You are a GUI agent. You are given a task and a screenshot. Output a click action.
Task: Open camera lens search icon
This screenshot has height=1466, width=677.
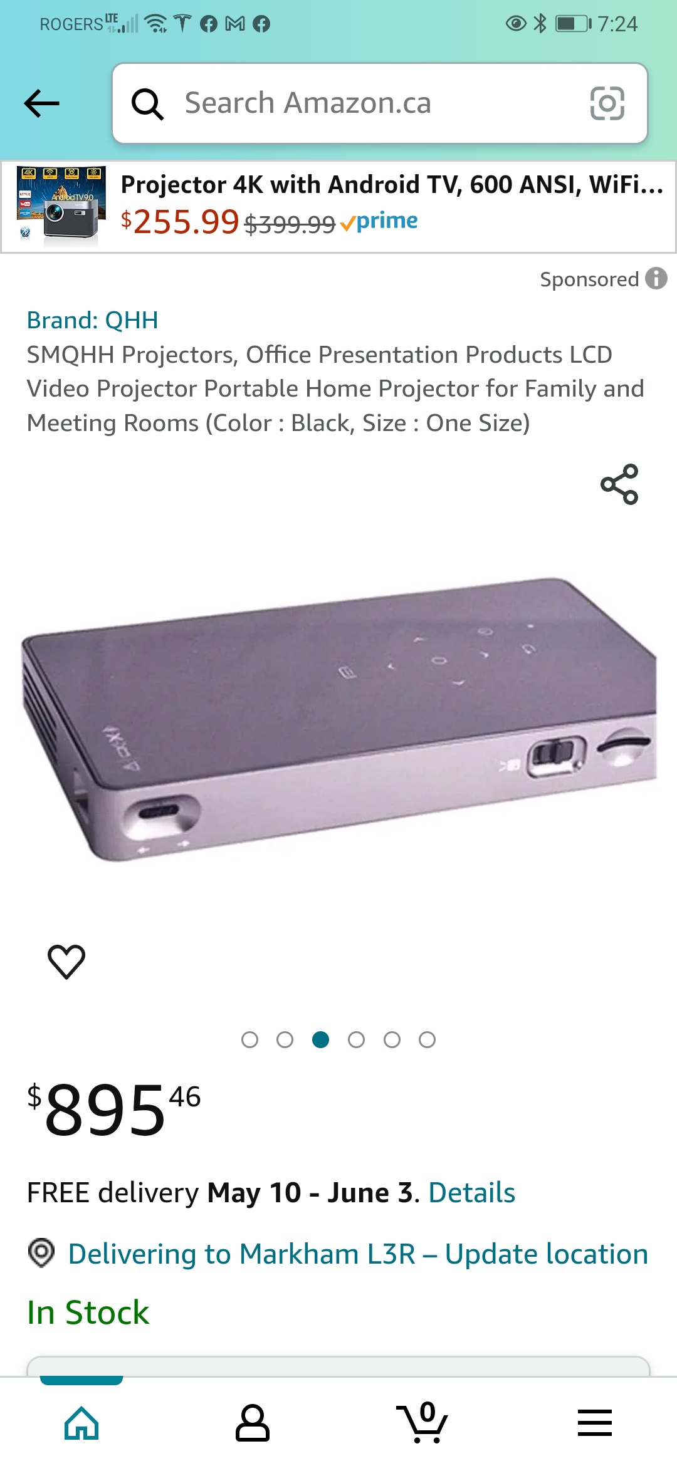(x=607, y=103)
